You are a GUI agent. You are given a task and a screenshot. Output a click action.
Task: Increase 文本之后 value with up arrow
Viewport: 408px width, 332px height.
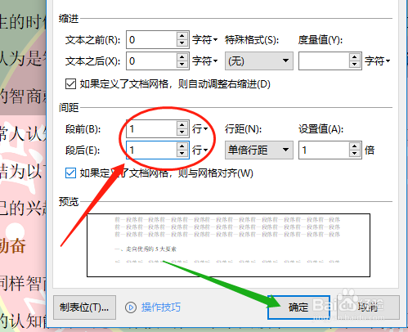coord(182,57)
